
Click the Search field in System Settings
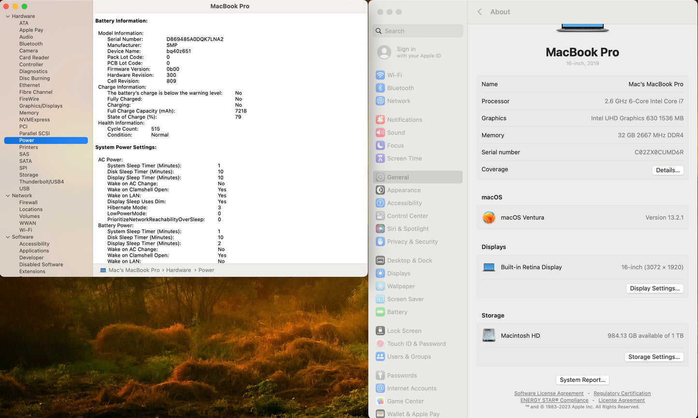pyautogui.click(x=418, y=31)
